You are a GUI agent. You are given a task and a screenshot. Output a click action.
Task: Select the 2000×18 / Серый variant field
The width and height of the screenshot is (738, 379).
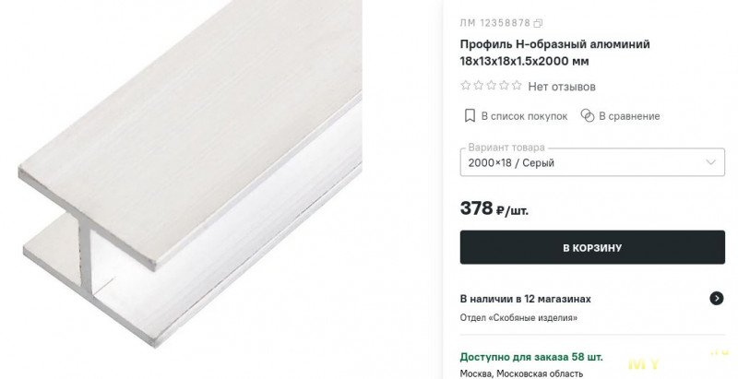pos(511,163)
